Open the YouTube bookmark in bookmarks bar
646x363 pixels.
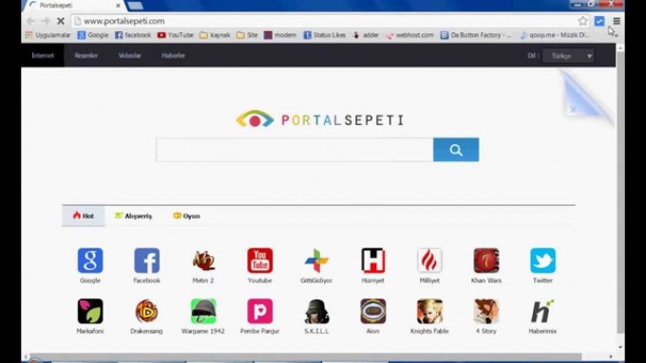176,35
